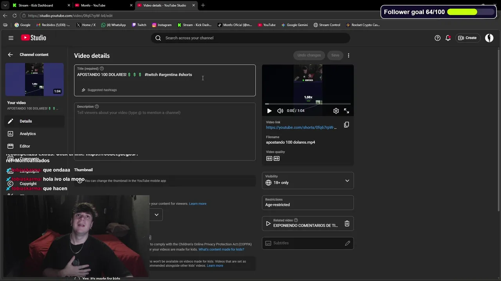The width and height of the screenshot is (501, 281).
Task: Open the Twitch bookmark
Action: tap(139, 25)
